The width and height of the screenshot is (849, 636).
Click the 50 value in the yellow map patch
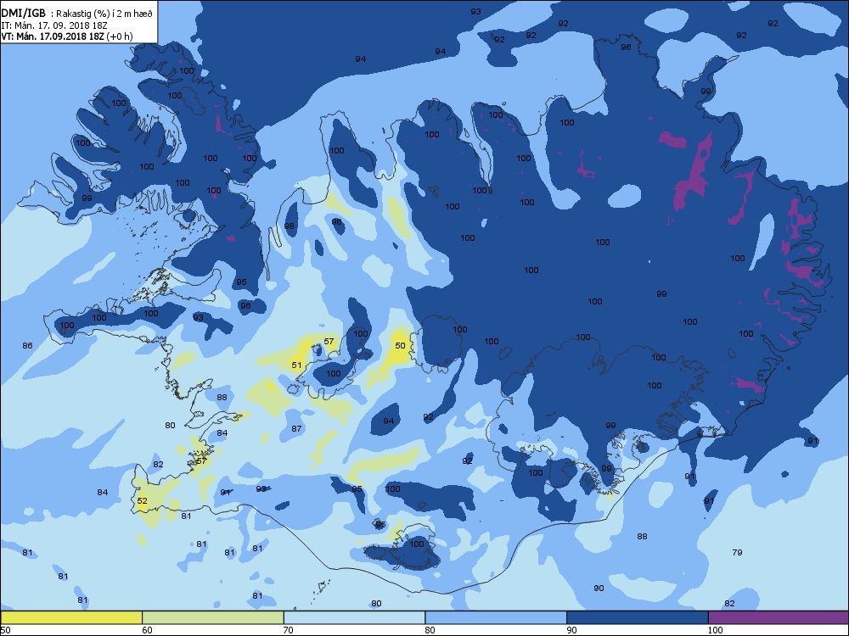(400, 345)
